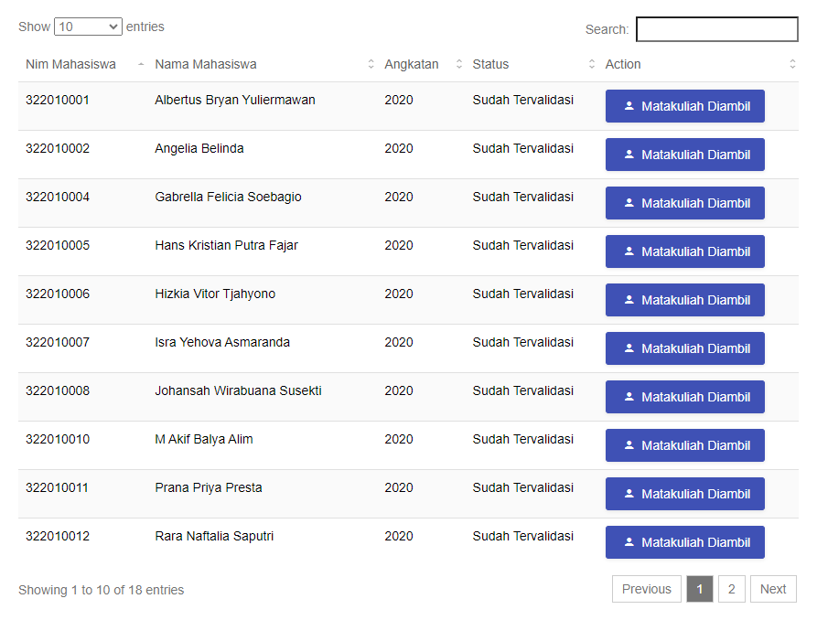Viewport: 817px width, 620px height.
Task: Select NIM cell 322010011
Action: (58, 487)
